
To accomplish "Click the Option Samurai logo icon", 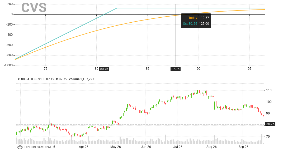I will click(20, 147).
